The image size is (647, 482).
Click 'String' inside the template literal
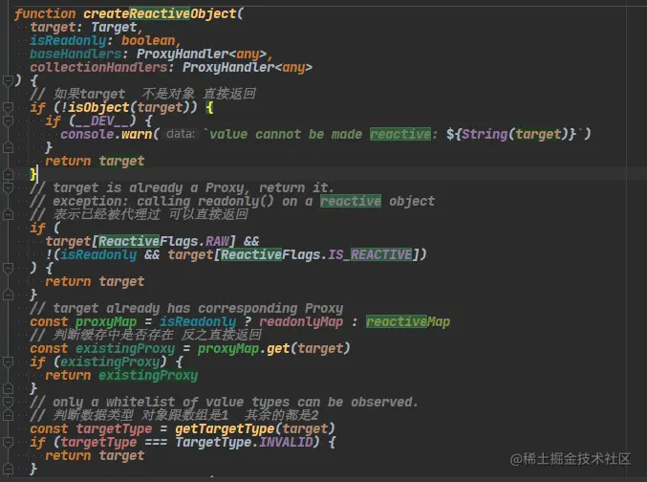(485, 134)
